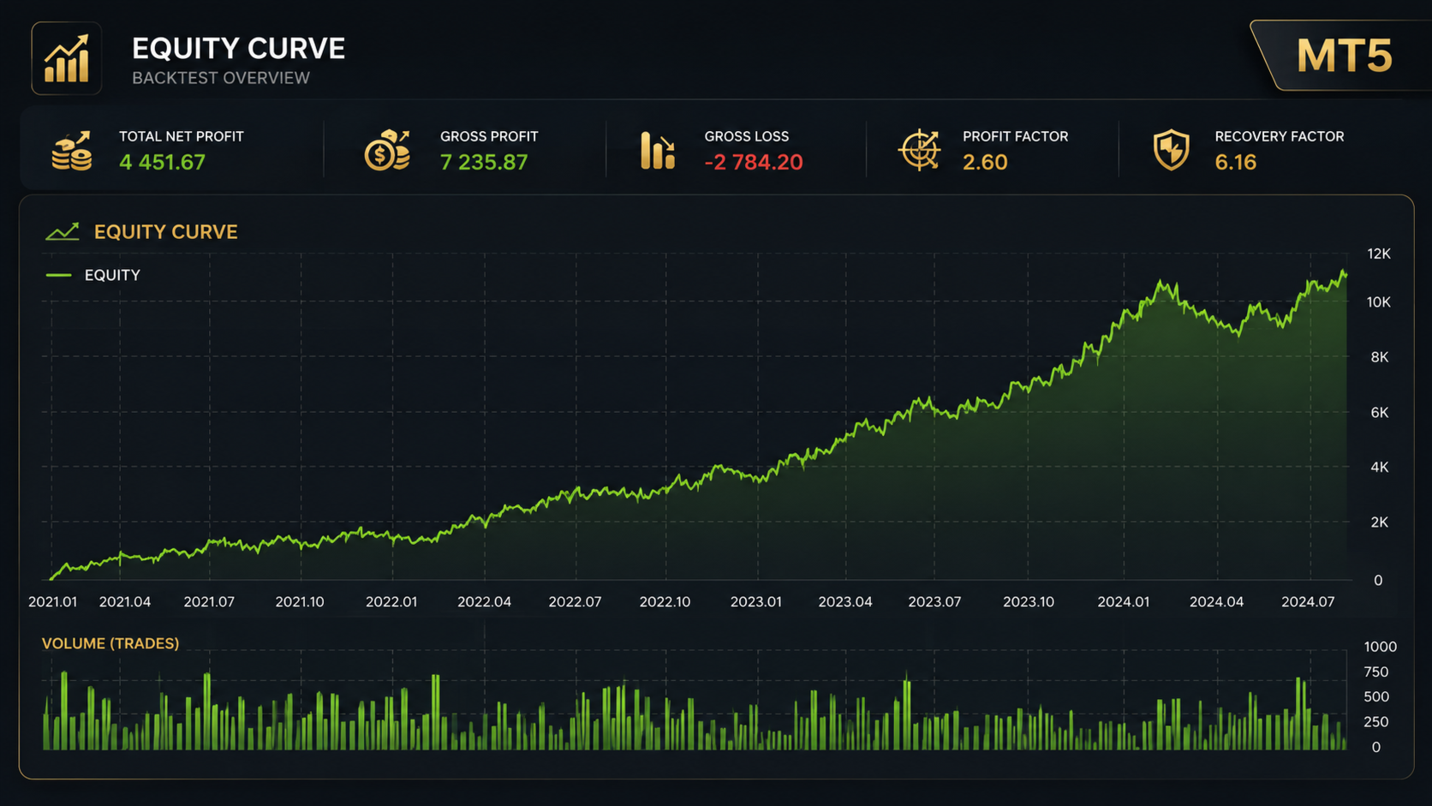This screenshot has height=806, width=1432.
Task: Click the 2.60 profit factor value
Action: click(985, 162)
